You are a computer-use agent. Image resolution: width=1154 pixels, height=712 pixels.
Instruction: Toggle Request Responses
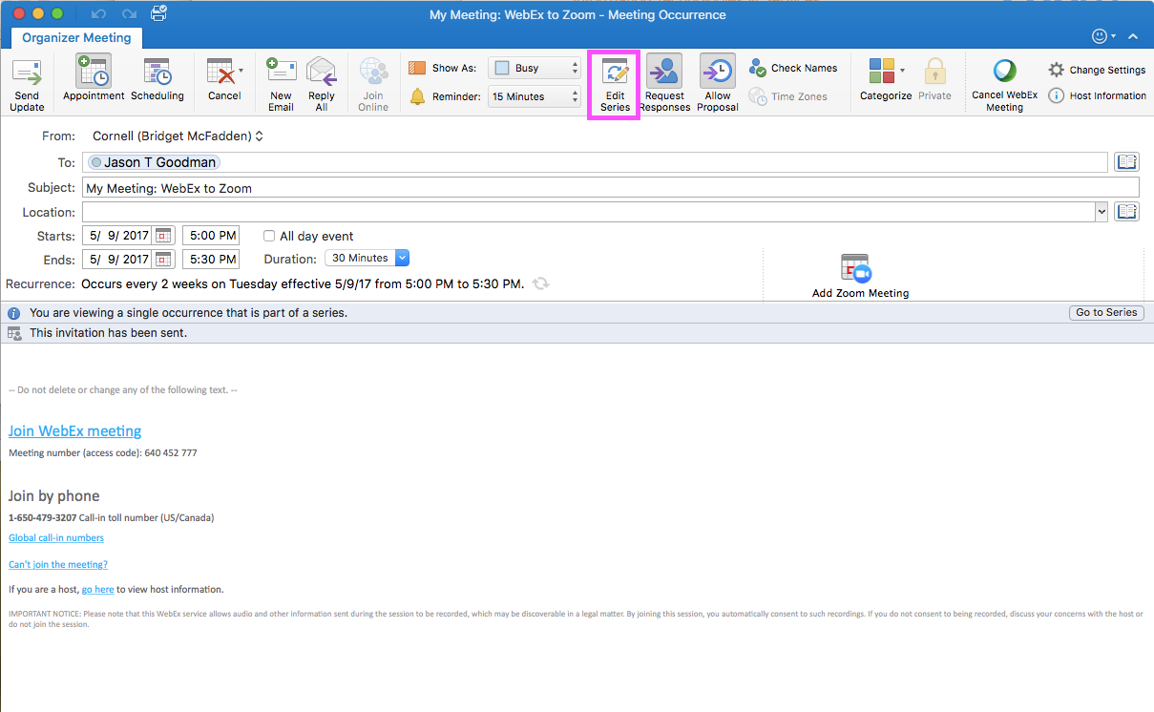click(664, 83)
